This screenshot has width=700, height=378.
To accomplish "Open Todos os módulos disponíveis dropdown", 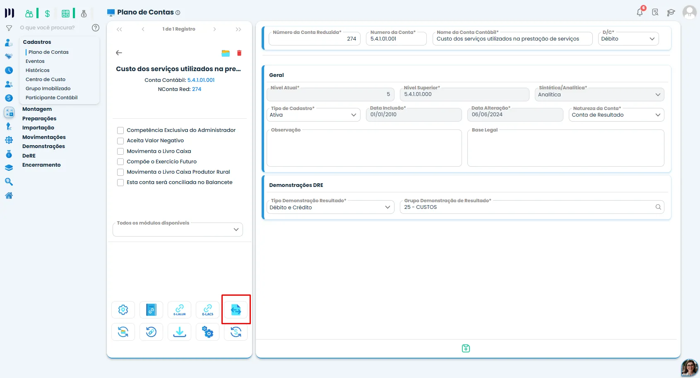I will tap(178, 230).
